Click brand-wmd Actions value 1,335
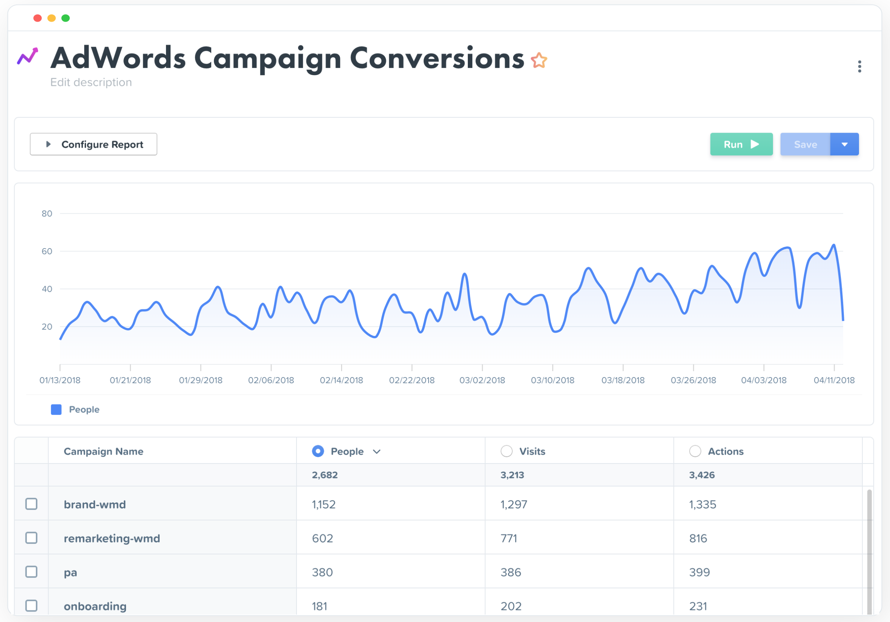This screenshot has width=890, height=622. (702, 504)
